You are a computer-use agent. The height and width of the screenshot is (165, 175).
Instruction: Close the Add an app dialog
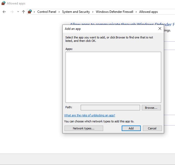[x=160, y=29]
